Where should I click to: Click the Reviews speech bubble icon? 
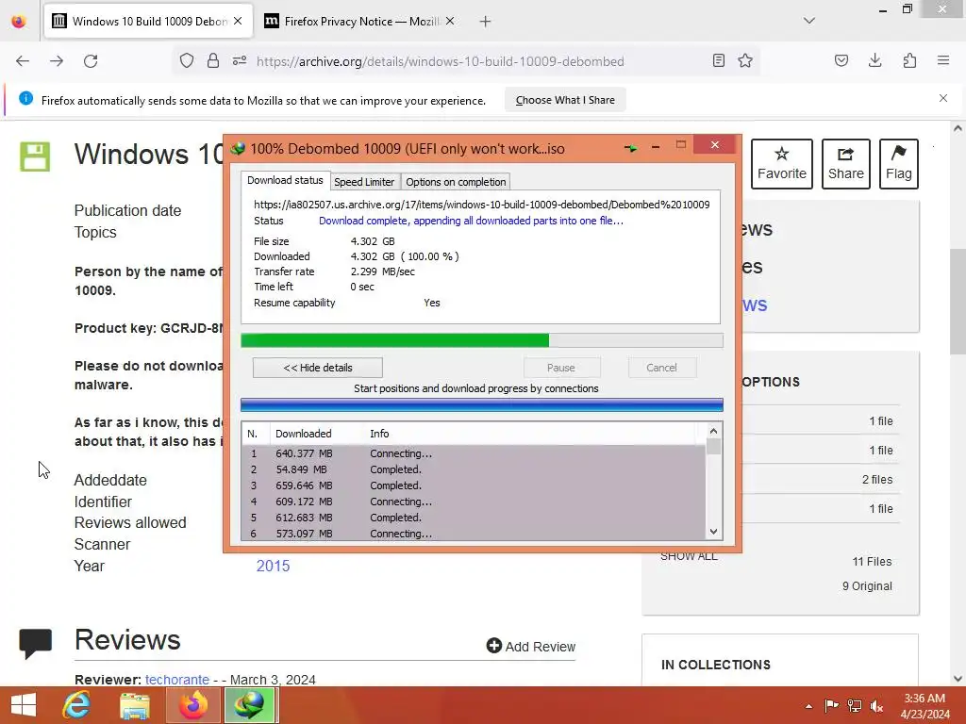[x=35, y=643]
